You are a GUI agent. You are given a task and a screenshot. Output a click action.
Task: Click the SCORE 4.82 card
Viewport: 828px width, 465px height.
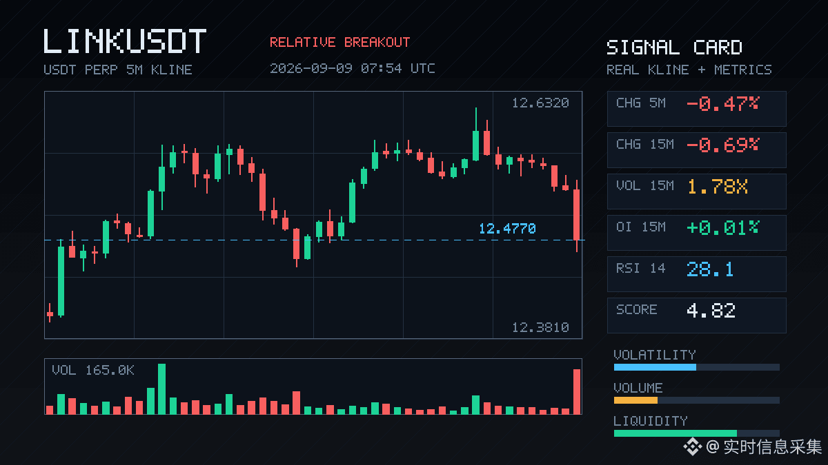click(x=696, y=316)
